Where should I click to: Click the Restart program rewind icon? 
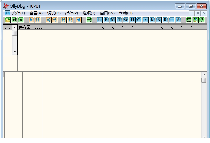point(14,20)
